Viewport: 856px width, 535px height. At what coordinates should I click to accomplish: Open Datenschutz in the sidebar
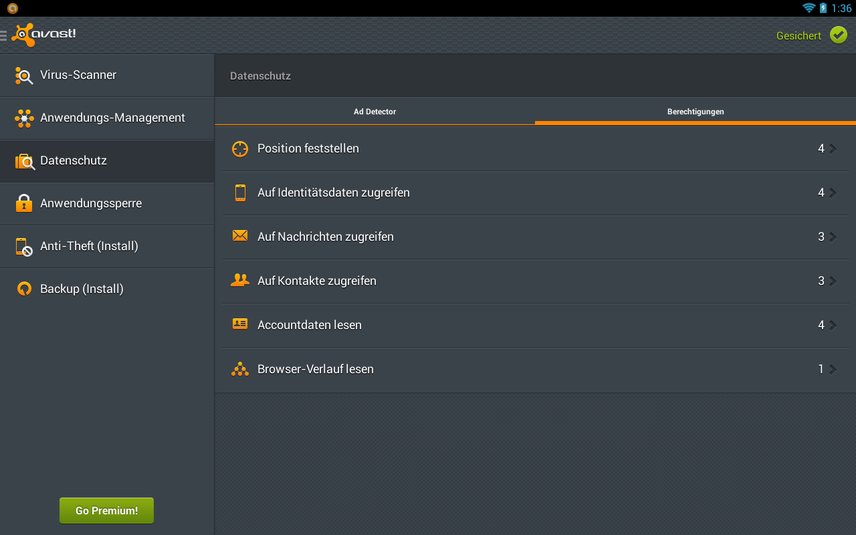tap(74, 160)
